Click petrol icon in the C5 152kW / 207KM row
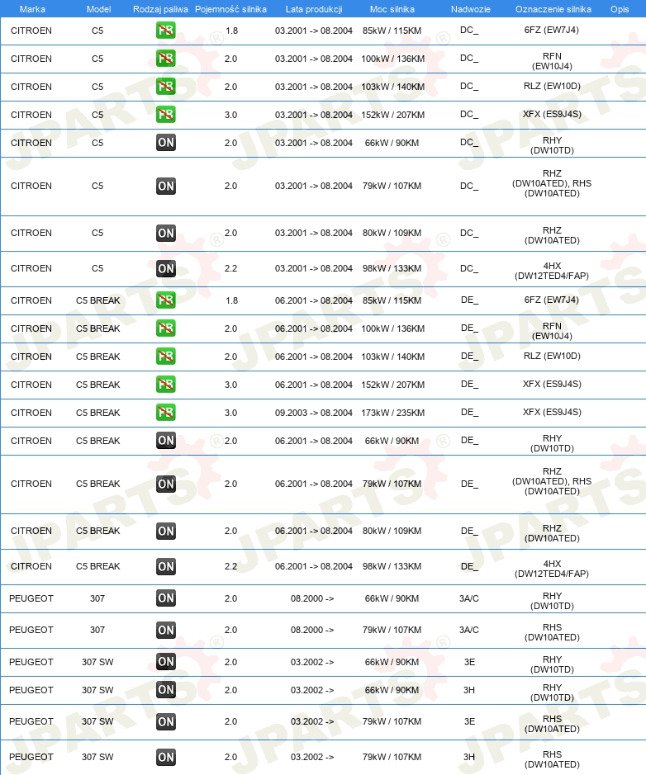 coord(166,115)
